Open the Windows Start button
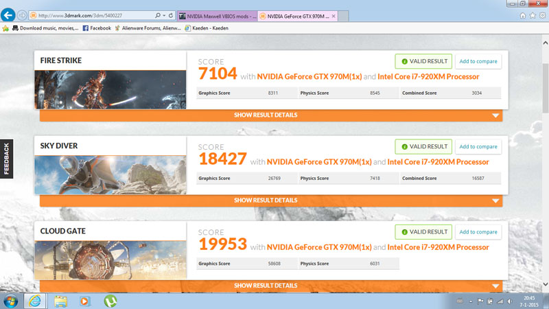This screenshot has width=549, height=309. tap(10, 301)
